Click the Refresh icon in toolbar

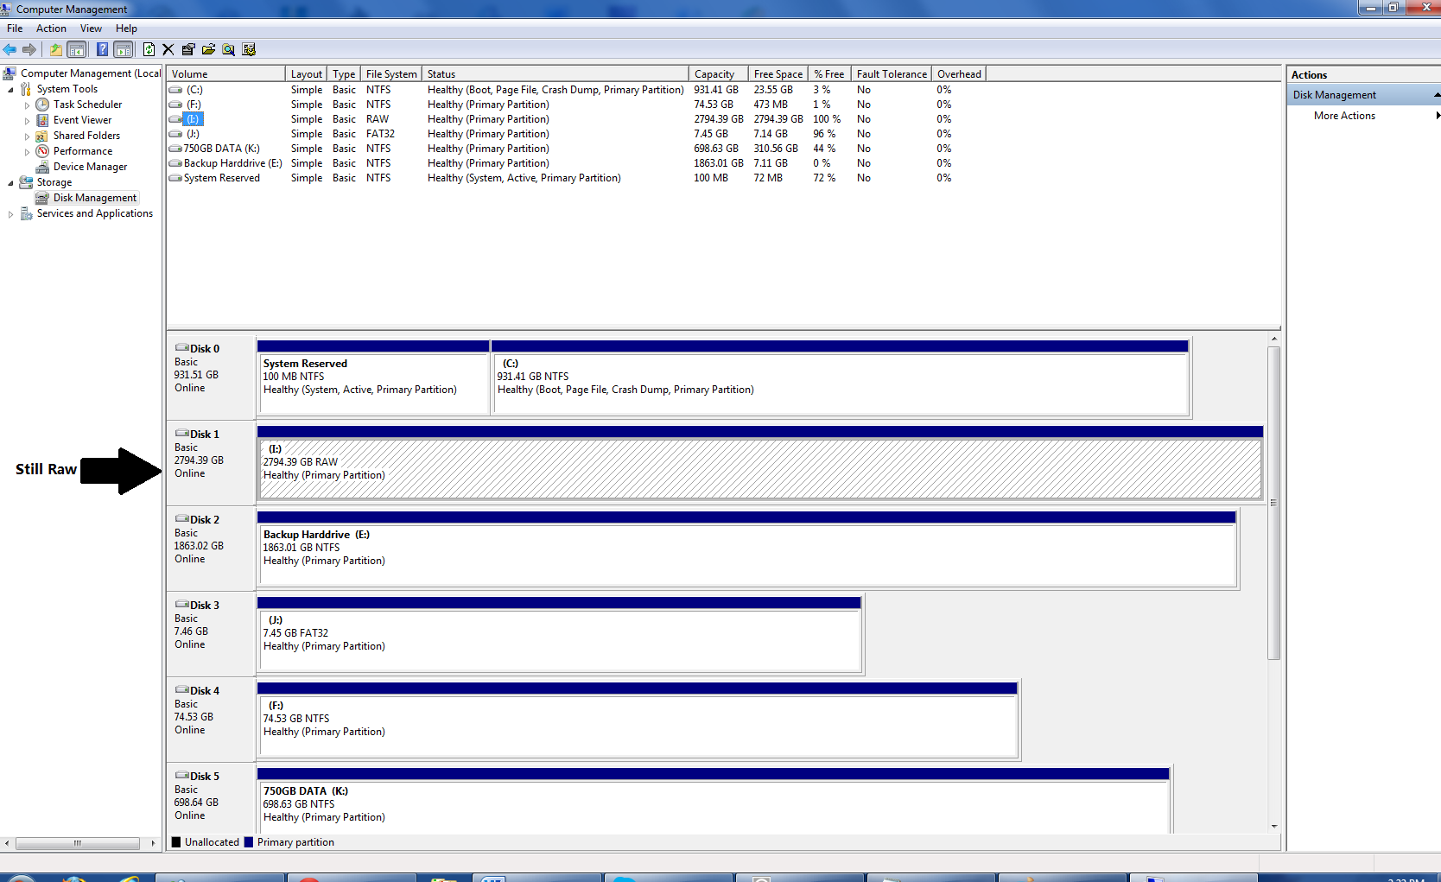point(149,49)
